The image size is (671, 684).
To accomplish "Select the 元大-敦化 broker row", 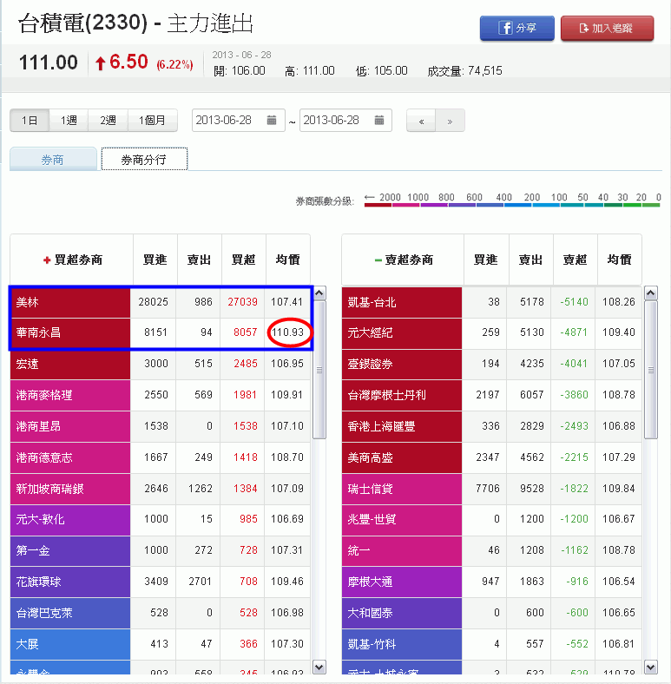I will [x=160, y=520].
